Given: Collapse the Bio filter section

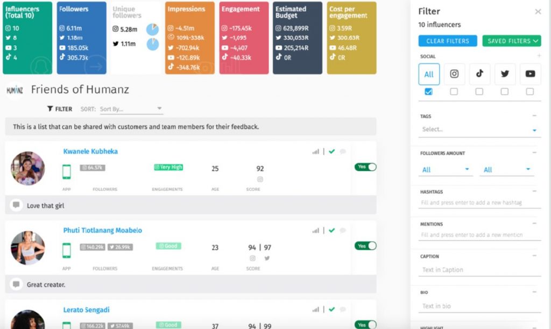Looking at the screenshot, I should tap(534, 292).
